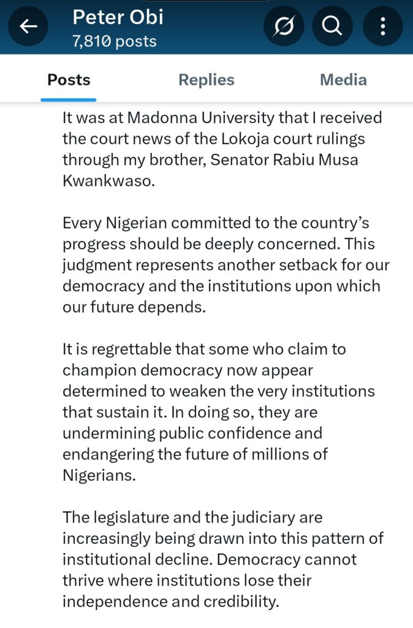Screen dimensions: 413x628
Task: Switch to the Posts tab
Action: [69, 80]
